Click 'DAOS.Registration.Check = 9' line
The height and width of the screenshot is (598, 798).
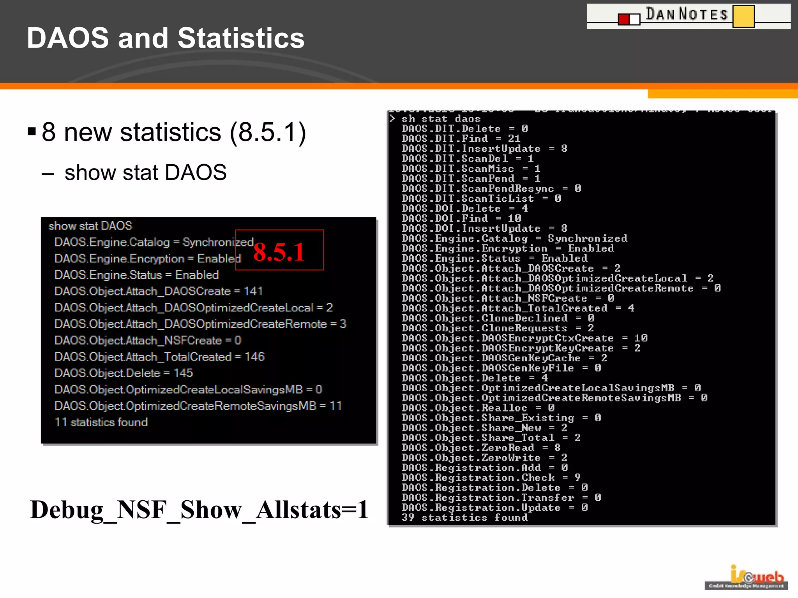491,478
